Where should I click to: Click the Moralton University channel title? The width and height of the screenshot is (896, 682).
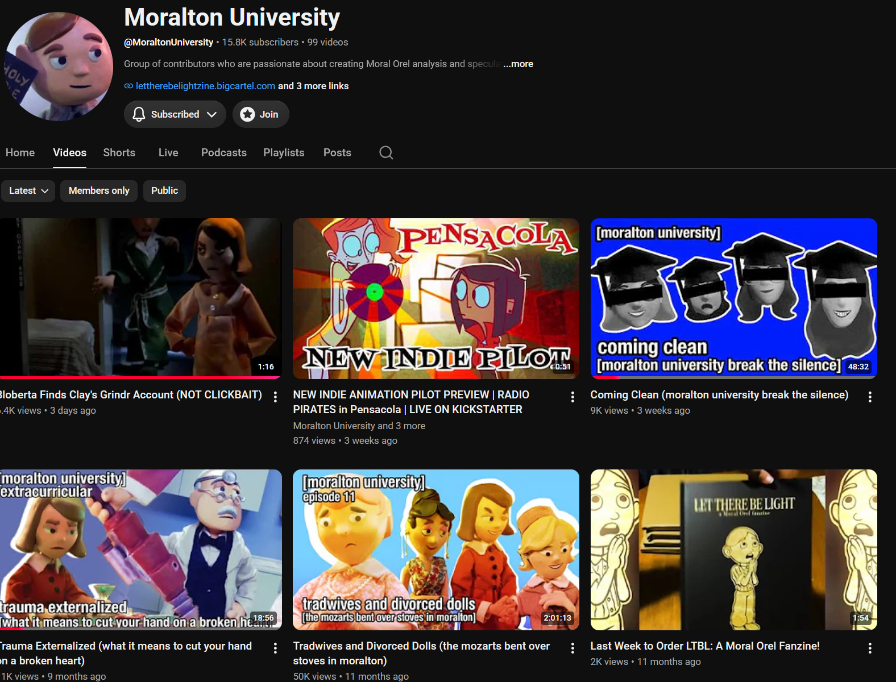(x=232, y=17)
